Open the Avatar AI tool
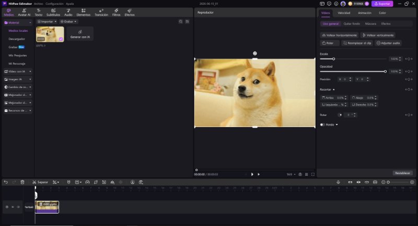Viewport: 418px width, 226px height. pos(24,12)
